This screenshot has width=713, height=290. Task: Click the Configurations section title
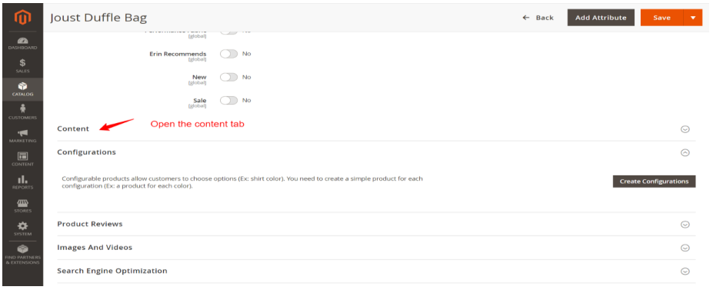pos(86,152)
